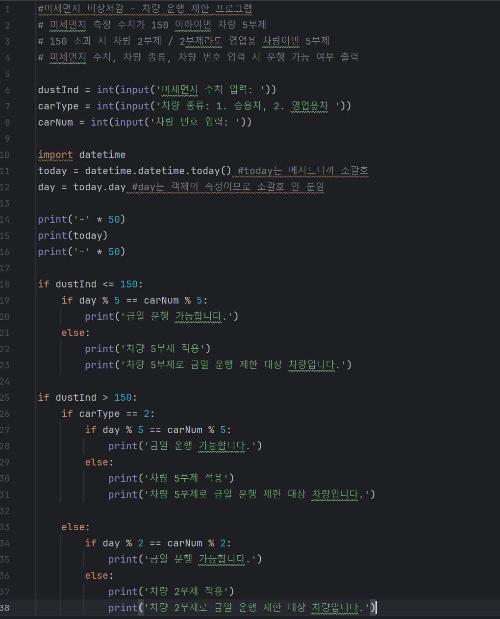Click the comment '#today는 메서드니까 소괄호'
Viewport: 500px width, 619px height.
(303, 171)
